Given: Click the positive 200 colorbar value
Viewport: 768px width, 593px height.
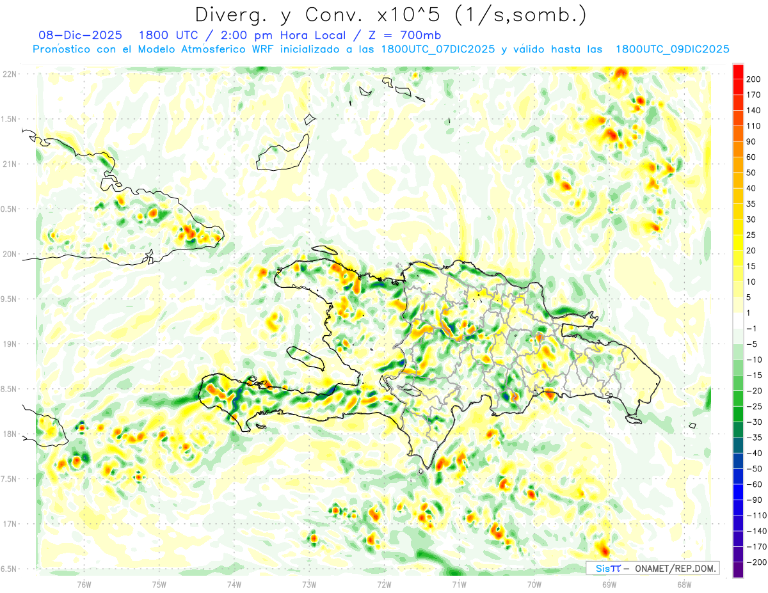Looking at the screenshot, I should [x=755, y=79].
